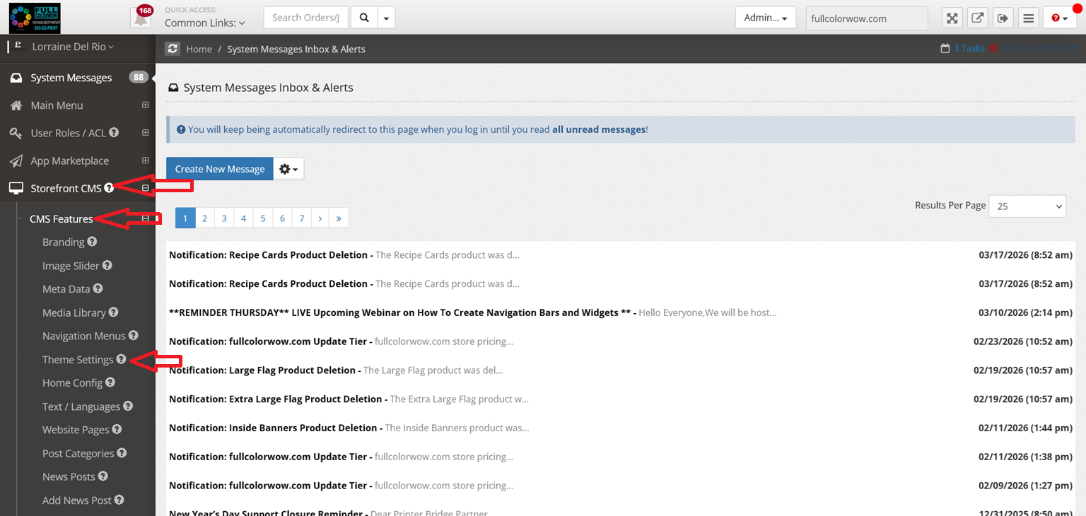This screenshot has height=516, width=1086.
Task: Click the Search Orders input field
Action: click(x=307, y=18)
